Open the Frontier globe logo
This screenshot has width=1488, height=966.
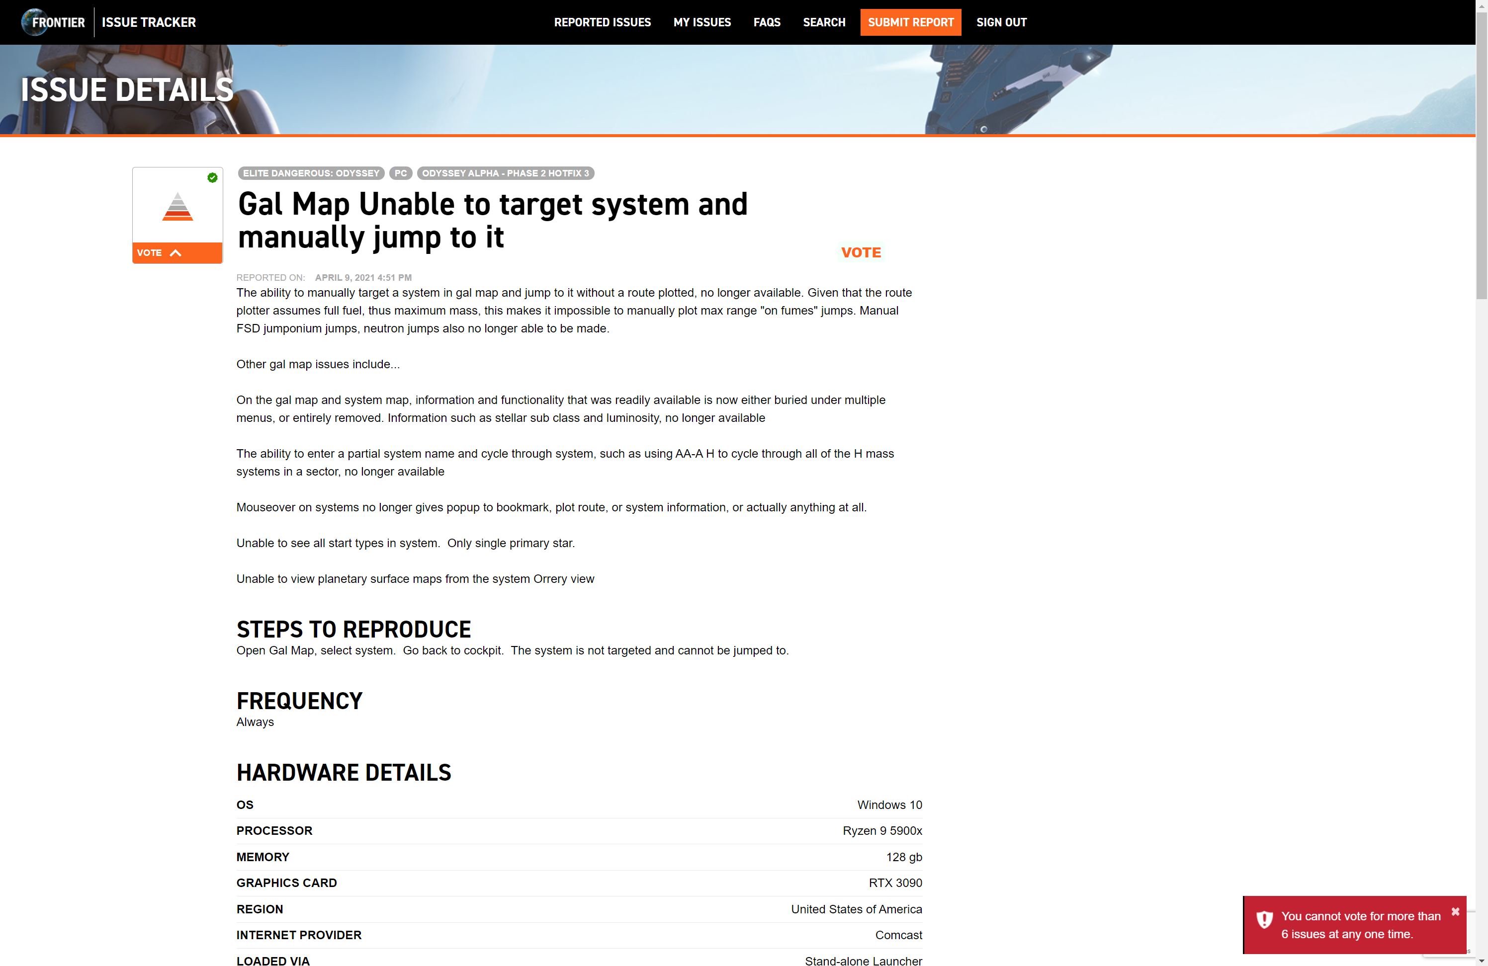(x=53, y=22)
